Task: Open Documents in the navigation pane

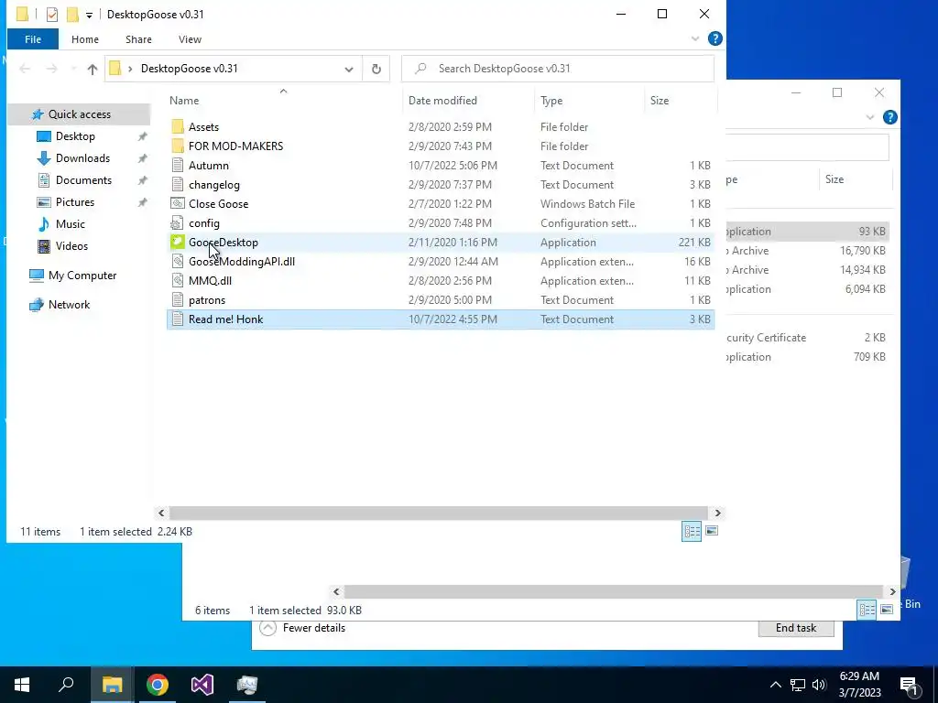Action: (83, 180)
